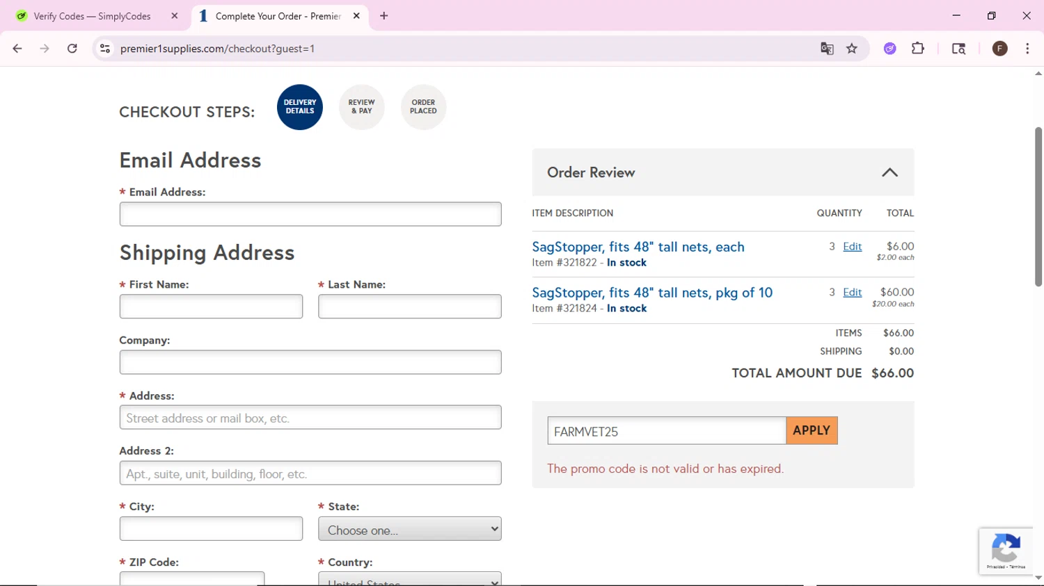Viewport: 1044px width, 586px height.
Task: Open the purple browser extension icon
Action: click(890, 49)
